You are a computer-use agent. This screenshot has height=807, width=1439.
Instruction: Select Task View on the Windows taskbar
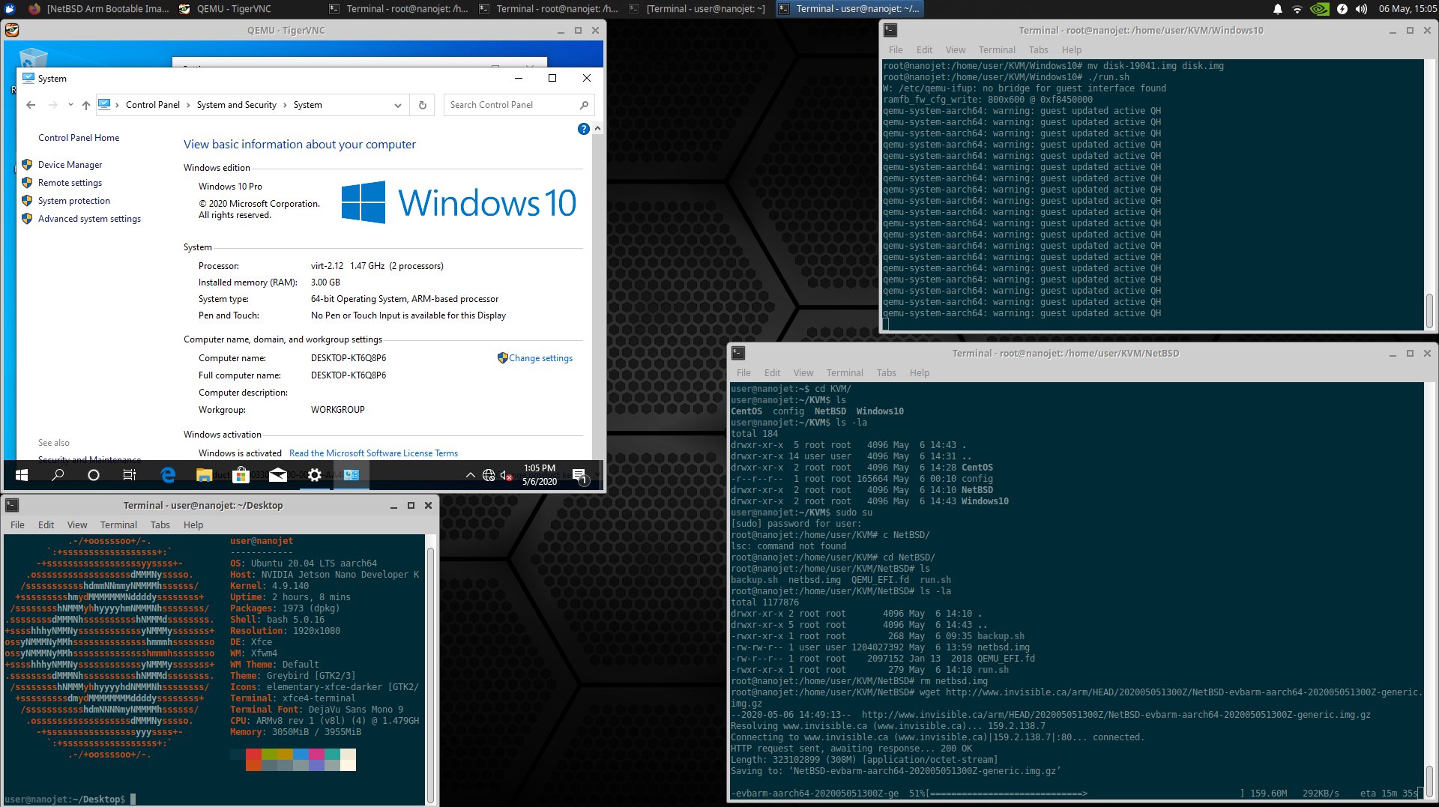coord(129,475)
